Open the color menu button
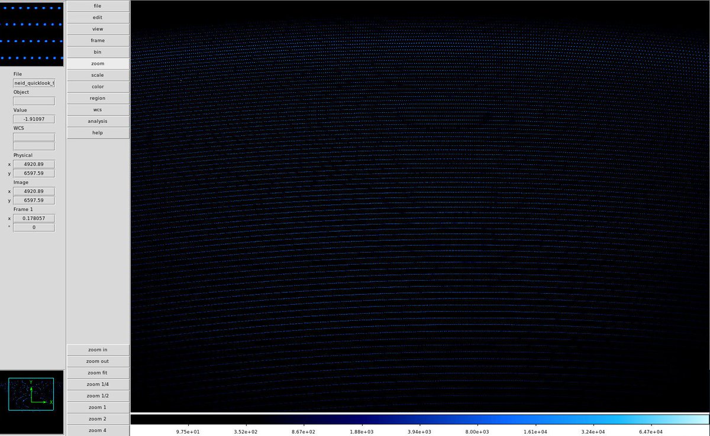 pyautogui.click(x=98, y=87)
